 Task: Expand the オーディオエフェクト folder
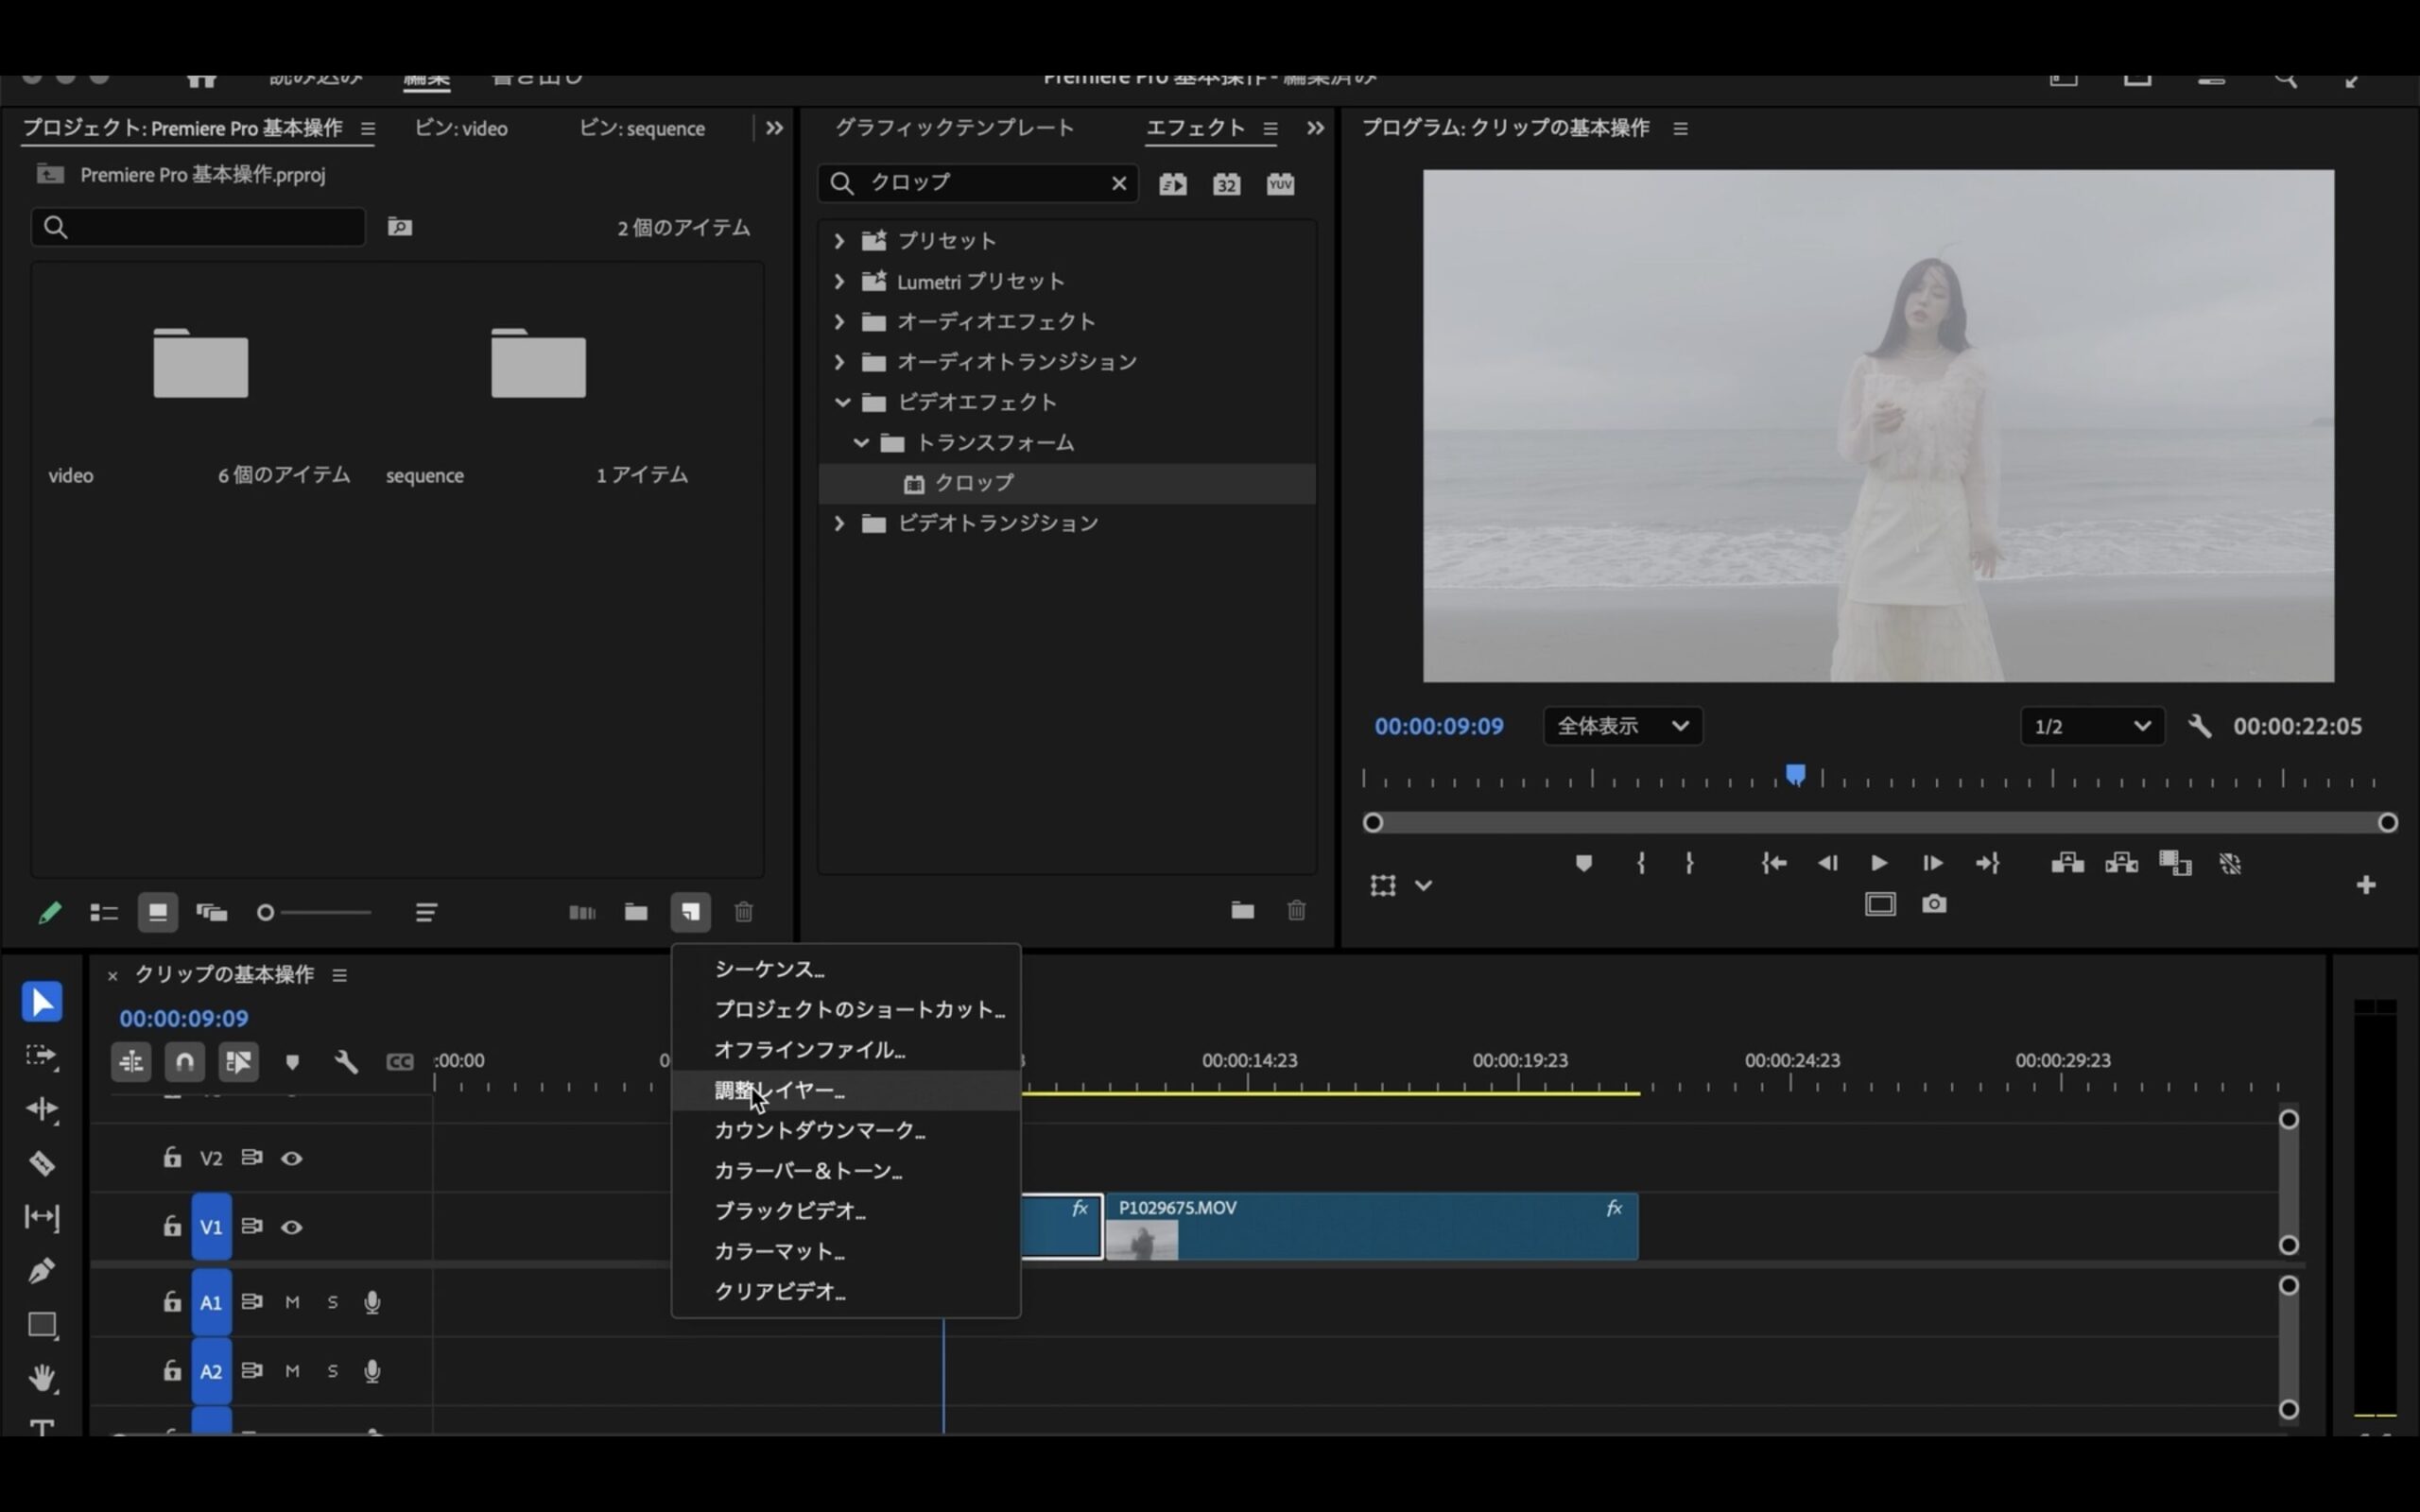tap(839, 322)
